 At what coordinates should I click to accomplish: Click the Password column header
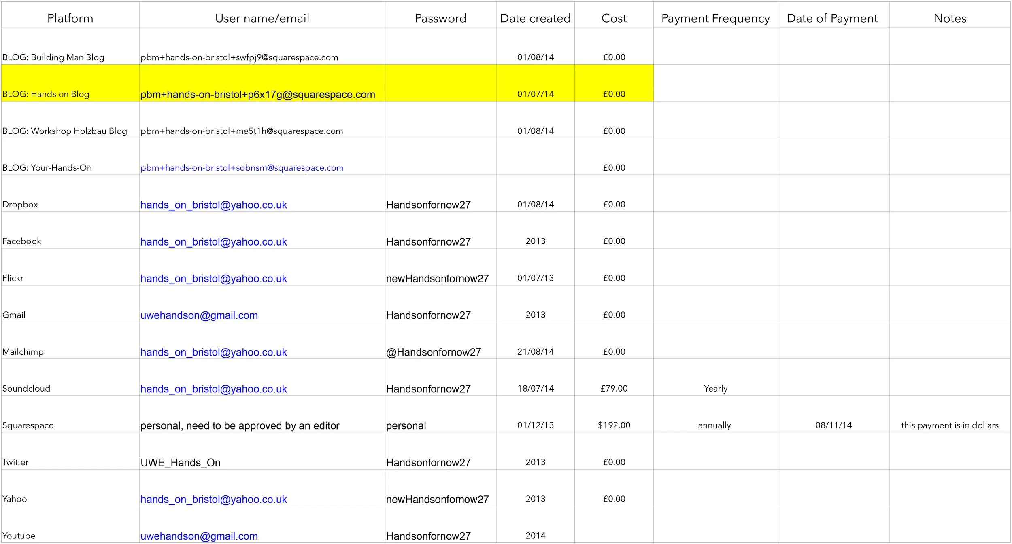pos(440,18)
